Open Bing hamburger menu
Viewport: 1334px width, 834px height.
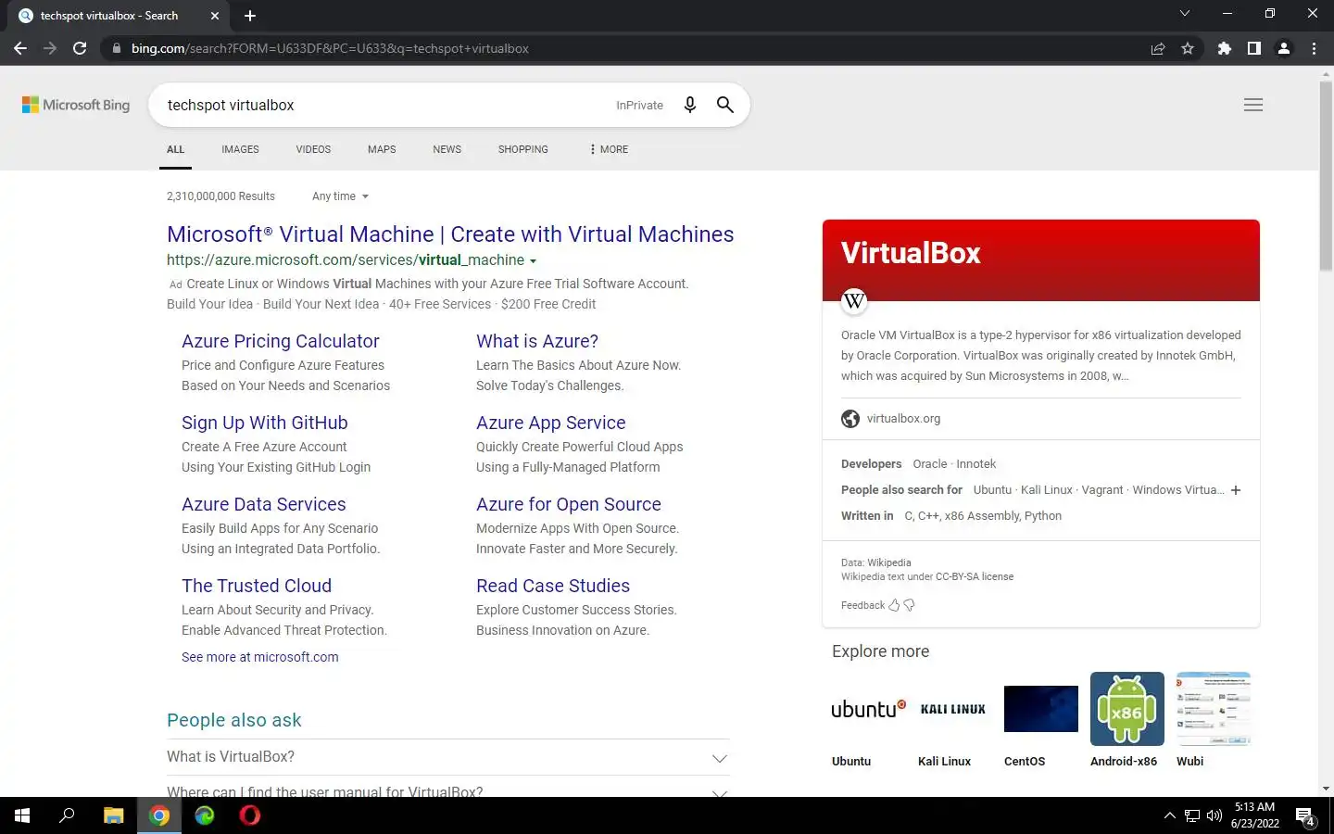click(1253, 105)
